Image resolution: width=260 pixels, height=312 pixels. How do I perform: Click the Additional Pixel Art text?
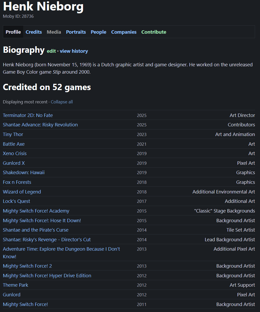click(x=234, y=249)
